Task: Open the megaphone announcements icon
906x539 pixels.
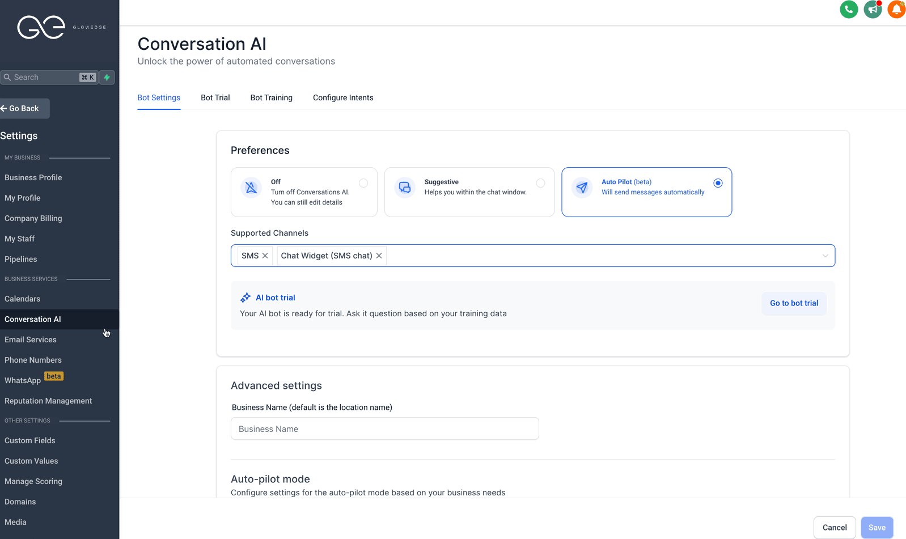Action: pyautogui.click(x=873, y=10)
